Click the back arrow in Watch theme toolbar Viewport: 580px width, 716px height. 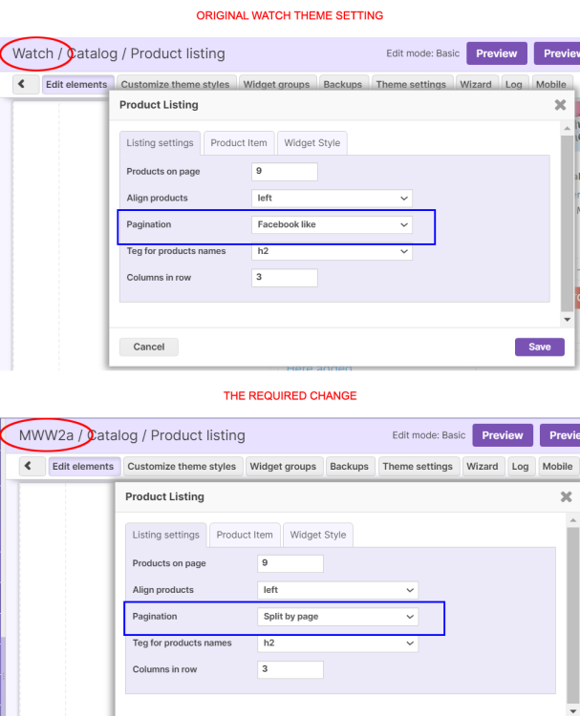(21, 84)
